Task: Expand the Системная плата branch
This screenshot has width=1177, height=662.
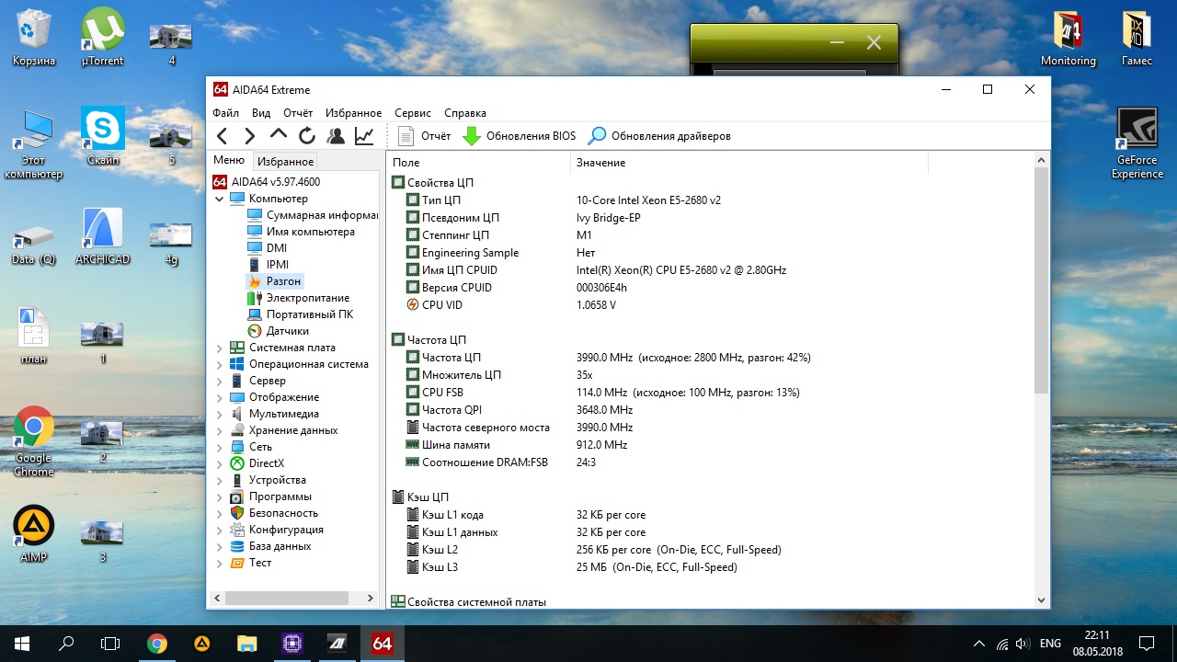Action: pyautogui.click(x=220, y=348)
